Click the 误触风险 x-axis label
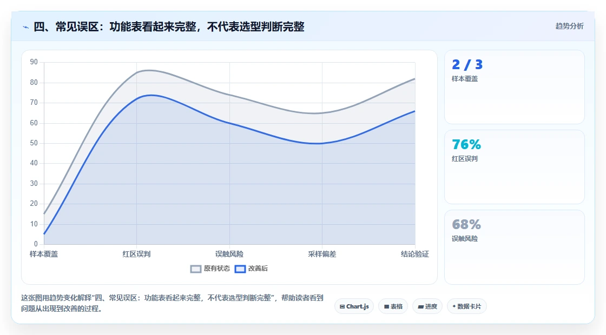Screen dimensions: 606x335 click(229, 254)
